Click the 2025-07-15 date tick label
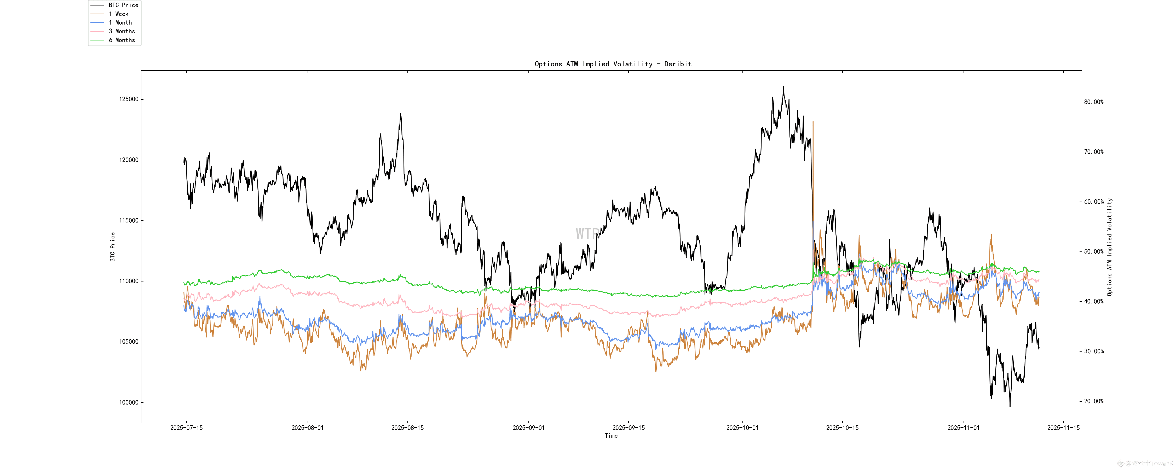 (186, 428)
